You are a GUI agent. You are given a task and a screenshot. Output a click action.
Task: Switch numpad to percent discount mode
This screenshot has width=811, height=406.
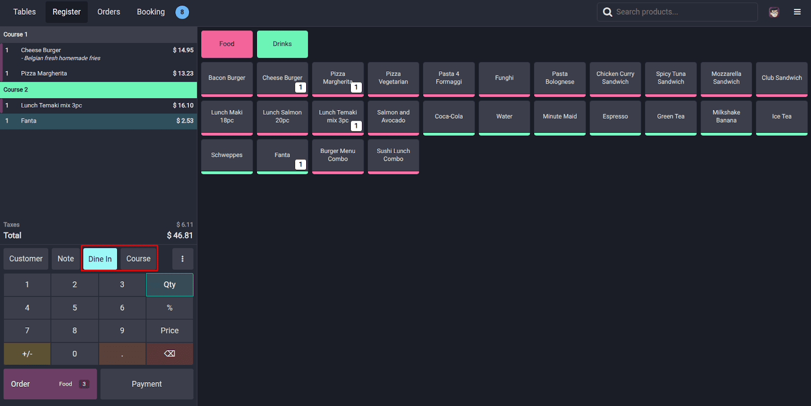point(169,308)
